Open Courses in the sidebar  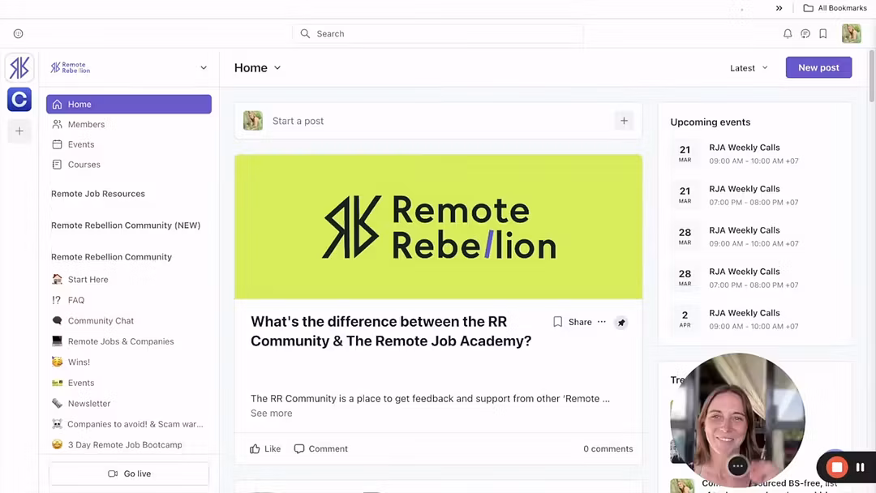click(84, 165)
